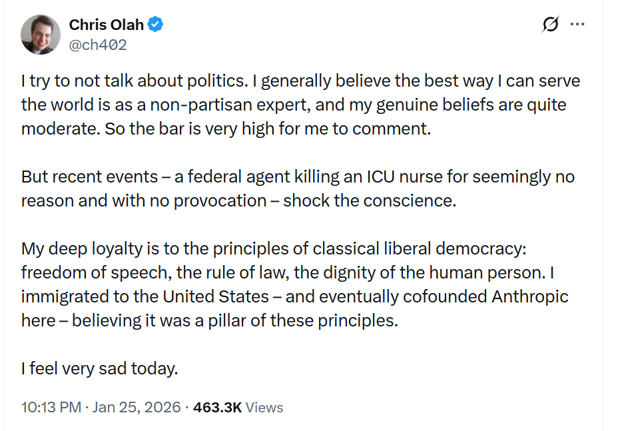
Task: Click the paragraph starting "I try to not"
Action: pos(300,105)
